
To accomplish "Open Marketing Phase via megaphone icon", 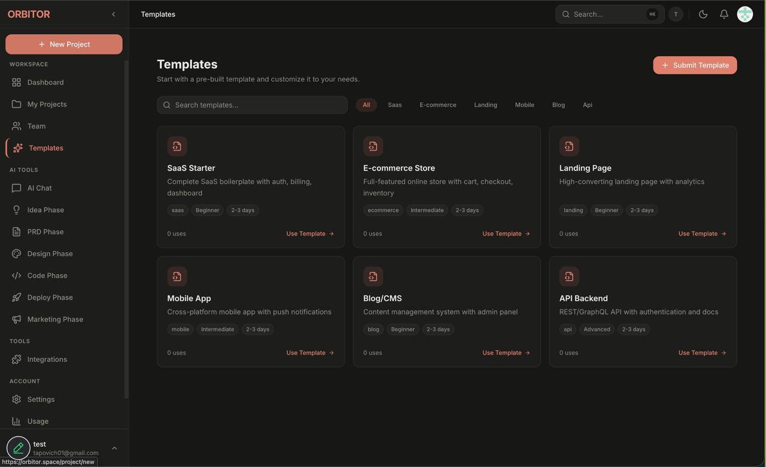I will click(x=16, y=319).
